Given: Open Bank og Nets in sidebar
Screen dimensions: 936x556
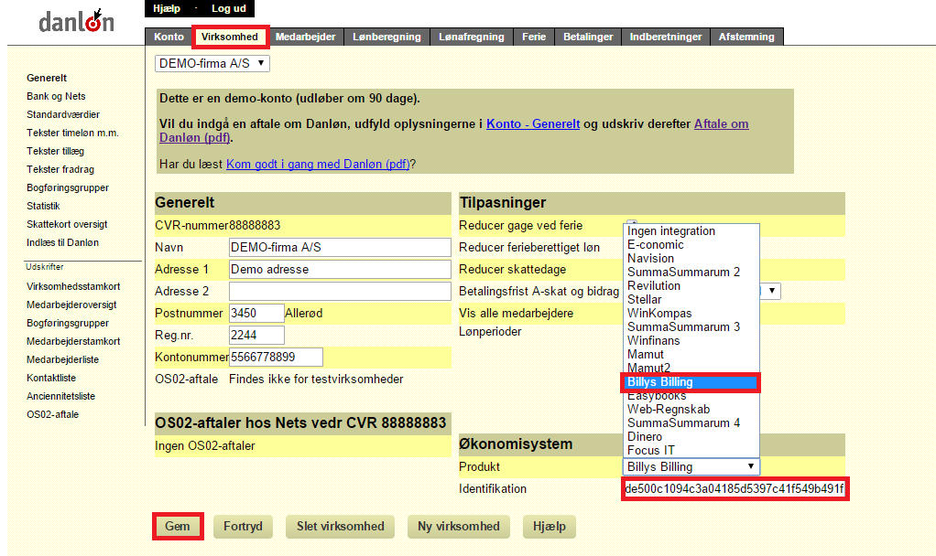Looking at the screenshot, I should [56, 96].
